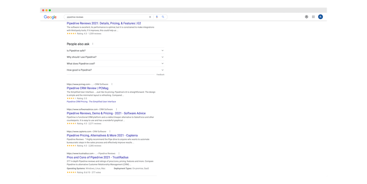Open options menu for TrustRadius result
The height and width of the screenshot is (184, 367).
coord(119,153)
